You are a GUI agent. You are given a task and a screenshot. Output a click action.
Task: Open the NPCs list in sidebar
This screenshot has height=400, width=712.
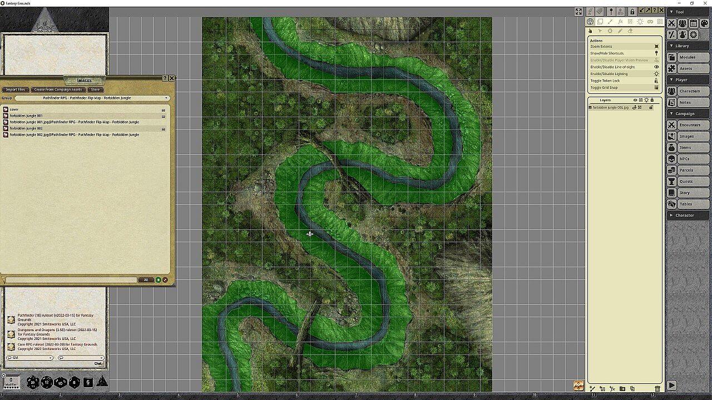pos(689,159)
